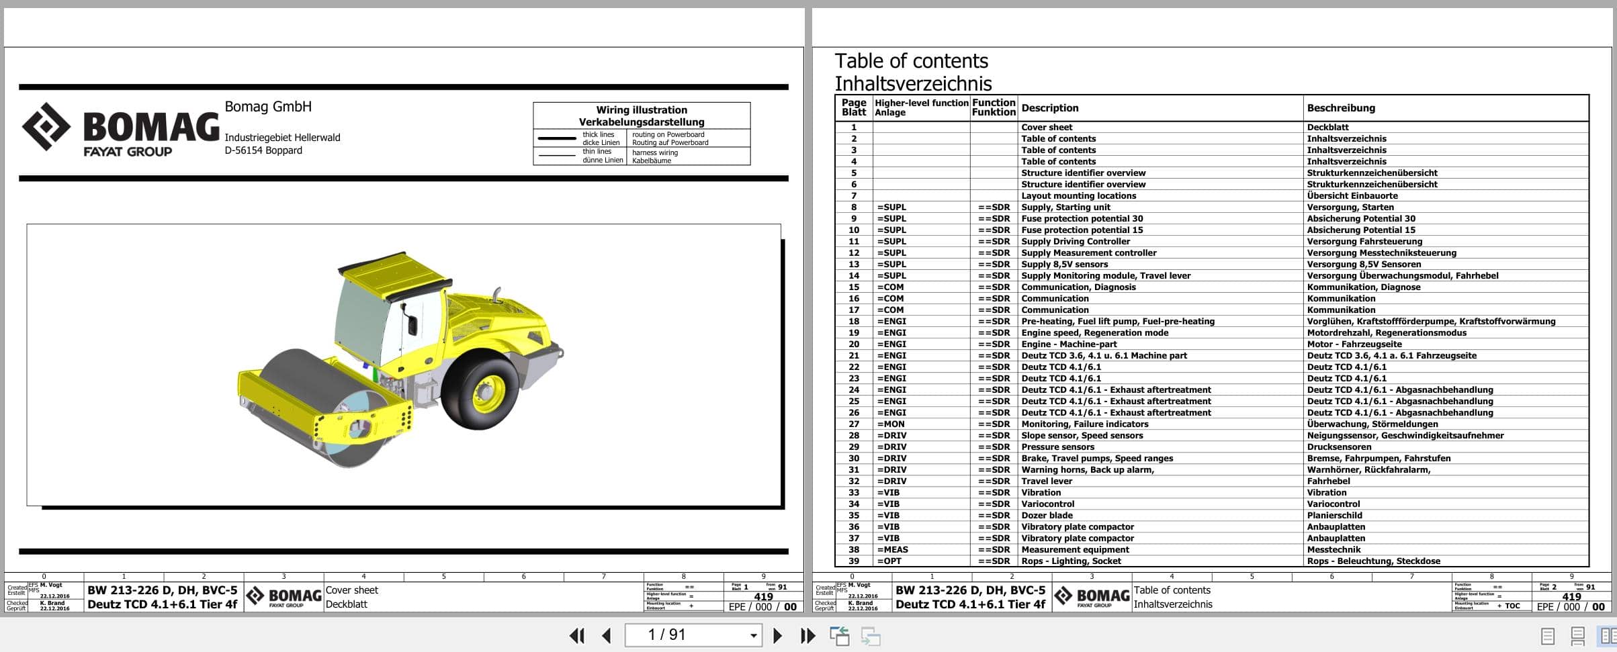
Task: Select 'Vibration' English description entry
Action: (x=1041, y=492)
